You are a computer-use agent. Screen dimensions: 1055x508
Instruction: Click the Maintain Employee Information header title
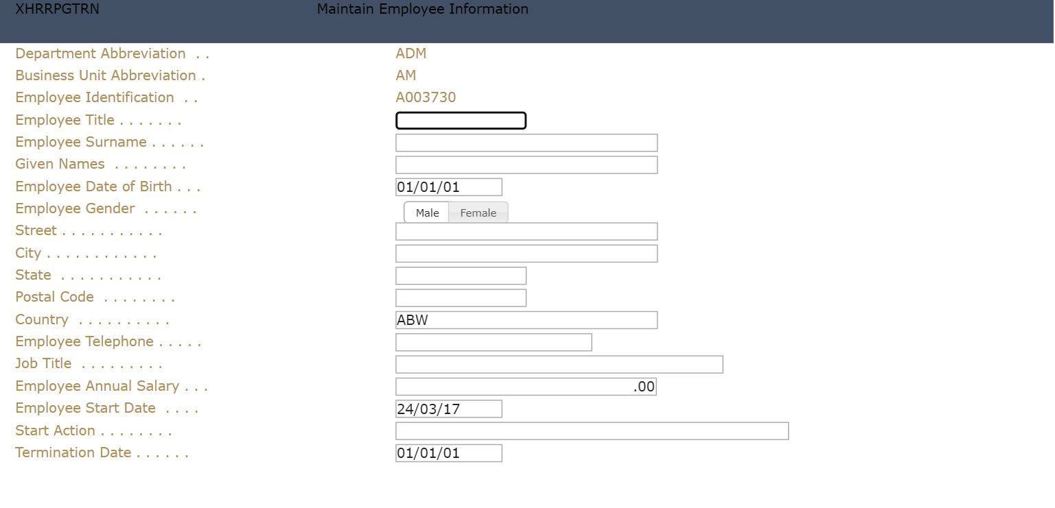(x=423, y=10)
